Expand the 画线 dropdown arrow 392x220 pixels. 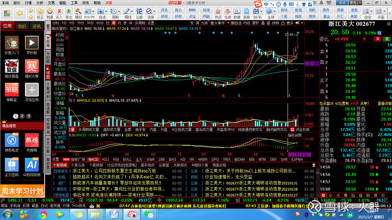click(131, 11)
